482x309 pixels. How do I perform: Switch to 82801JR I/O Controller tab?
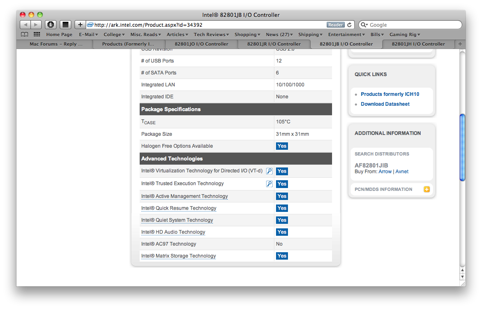pyautogui.click(x=274, y=44)
